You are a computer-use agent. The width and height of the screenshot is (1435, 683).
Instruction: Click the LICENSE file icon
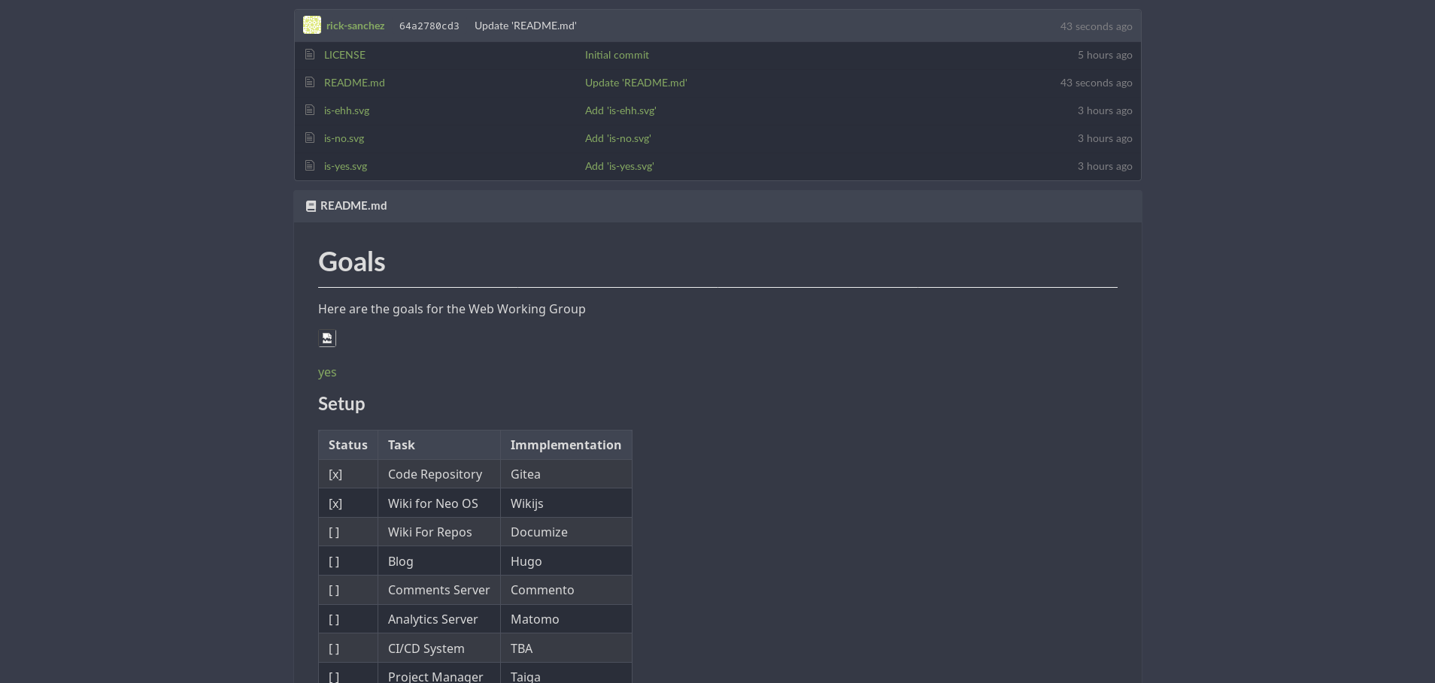[x=309, y=54]
